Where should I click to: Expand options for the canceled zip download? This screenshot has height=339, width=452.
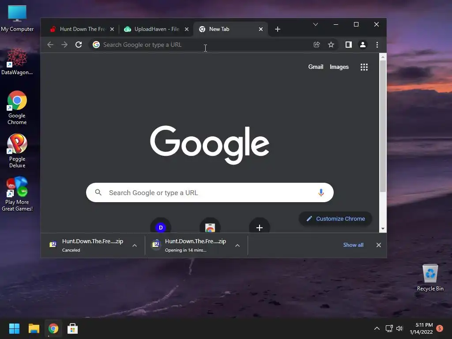pyautogui.click(x=135, y=245)
